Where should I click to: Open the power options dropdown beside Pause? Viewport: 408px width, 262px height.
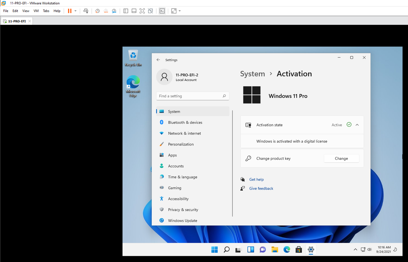coord(76,11)
